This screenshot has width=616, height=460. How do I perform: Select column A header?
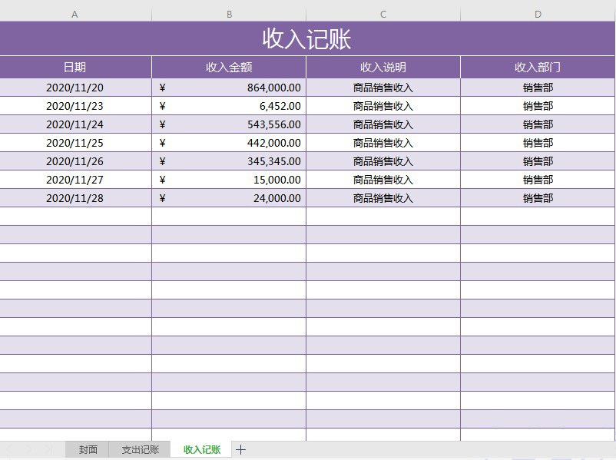75,15
